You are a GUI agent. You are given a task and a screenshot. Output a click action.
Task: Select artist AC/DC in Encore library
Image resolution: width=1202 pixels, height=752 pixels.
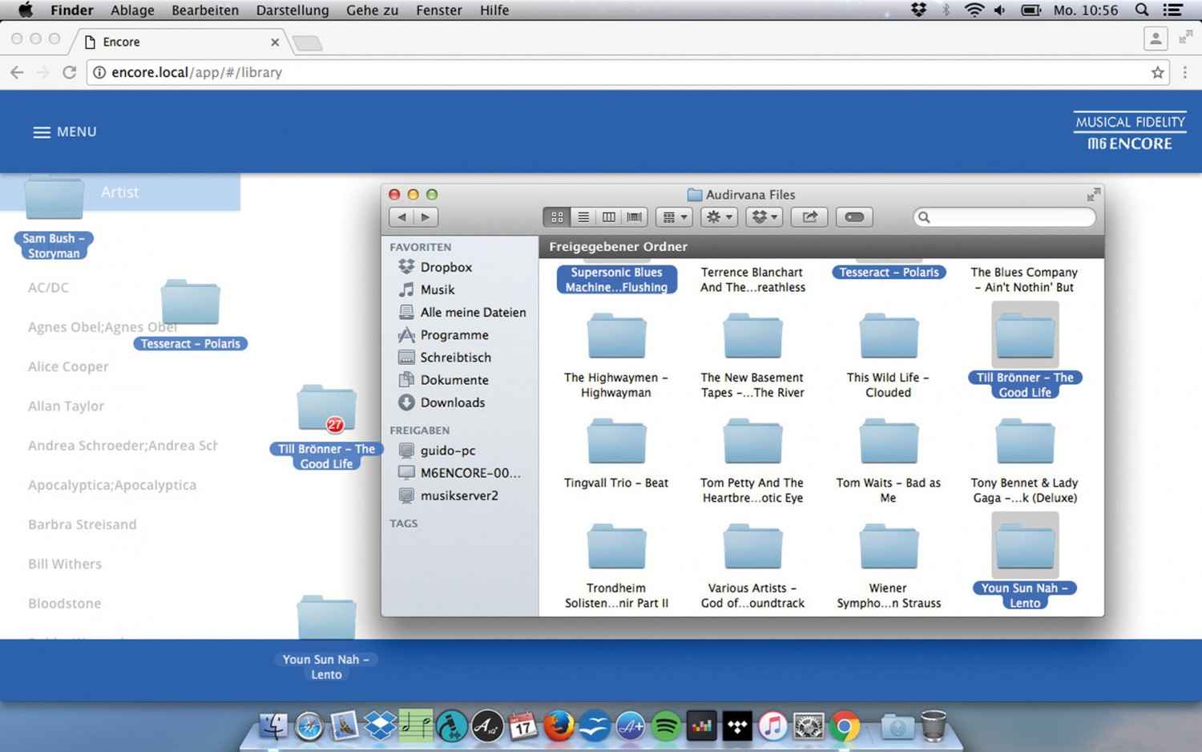pyautogui.click(x=48, y=287)
